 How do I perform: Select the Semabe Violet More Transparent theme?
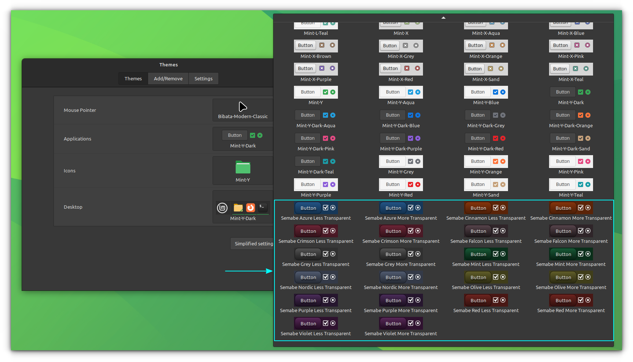coord(401,323)
